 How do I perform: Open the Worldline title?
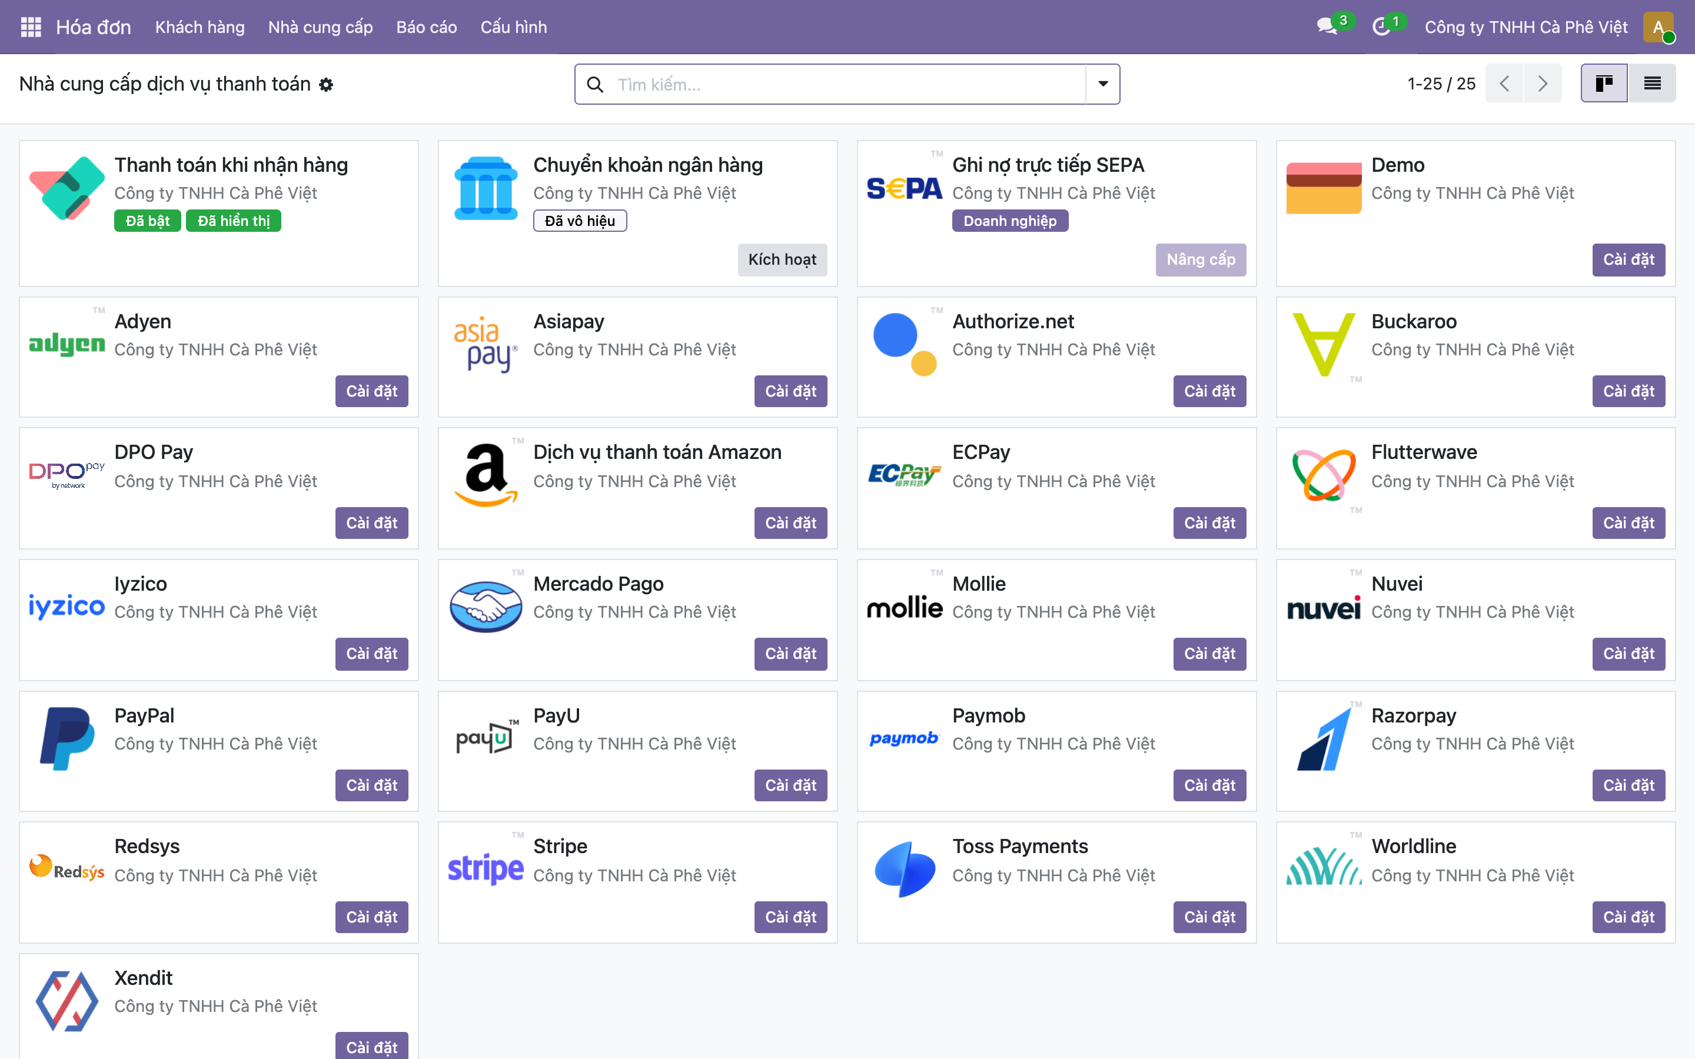(1414, 846)
